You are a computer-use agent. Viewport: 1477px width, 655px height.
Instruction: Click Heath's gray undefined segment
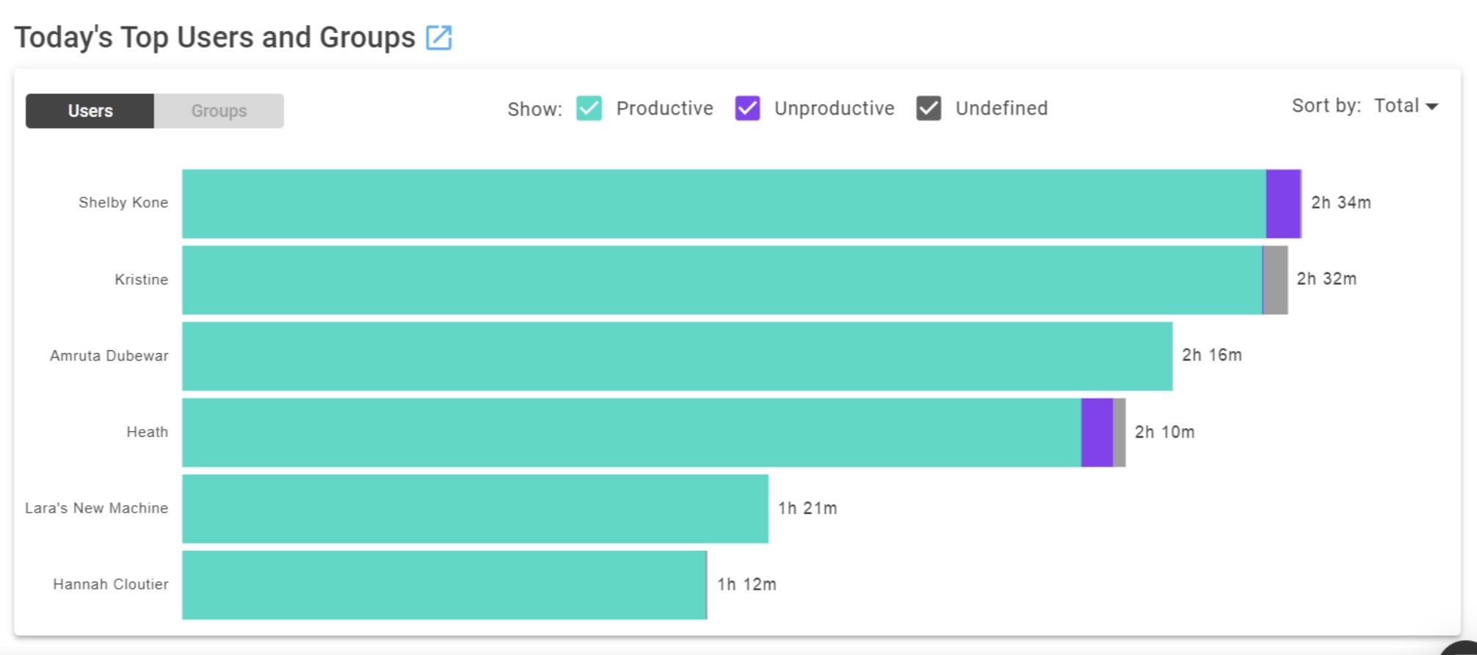point(1119,433)
